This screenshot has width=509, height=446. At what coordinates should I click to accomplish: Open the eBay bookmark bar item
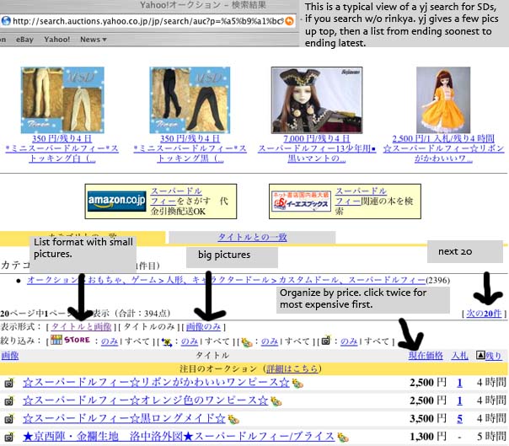tap(24, 39)
